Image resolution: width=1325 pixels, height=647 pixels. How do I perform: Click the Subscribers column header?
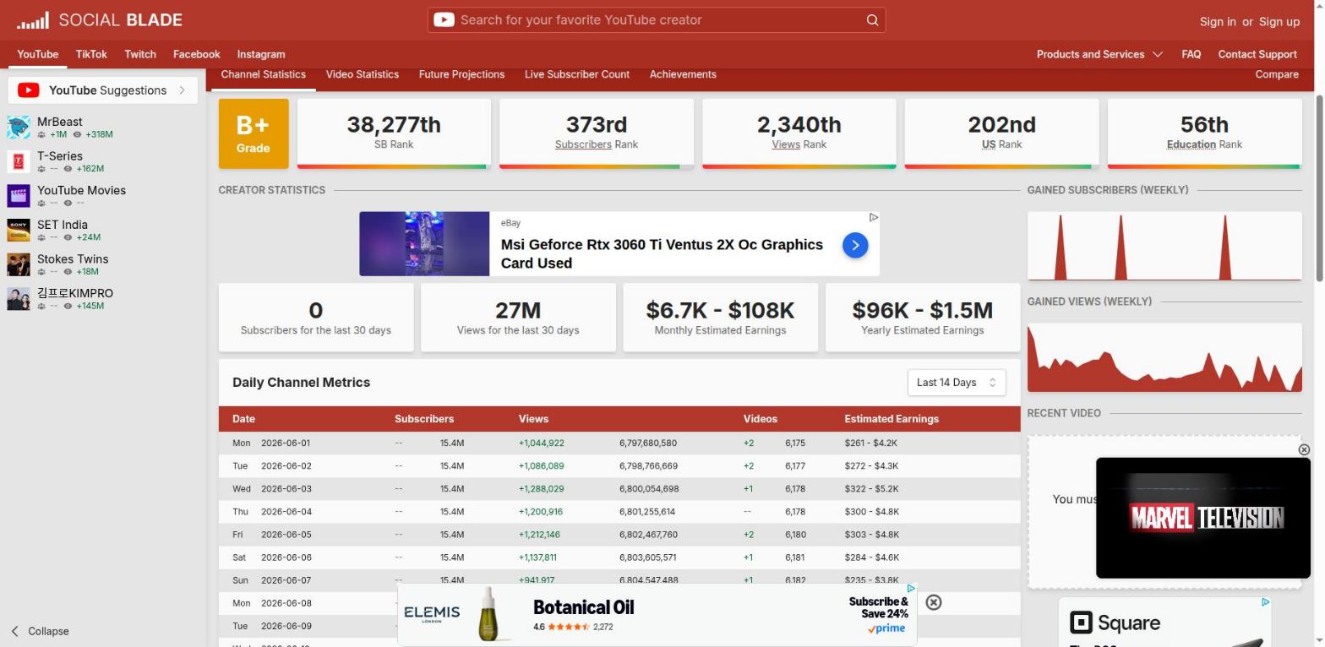point(424,419)
